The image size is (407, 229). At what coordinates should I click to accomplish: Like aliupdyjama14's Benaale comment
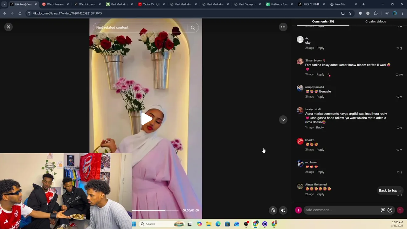(398, 97)
